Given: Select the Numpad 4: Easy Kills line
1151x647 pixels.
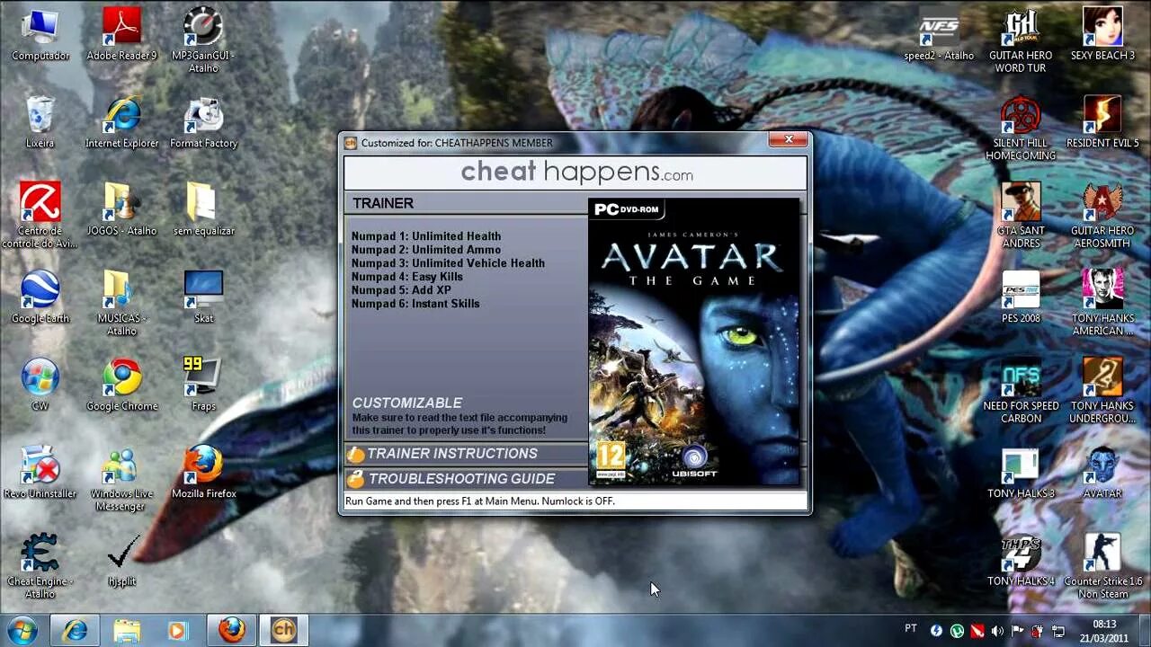Looking at the screenshot, I should tap(407, 277).
